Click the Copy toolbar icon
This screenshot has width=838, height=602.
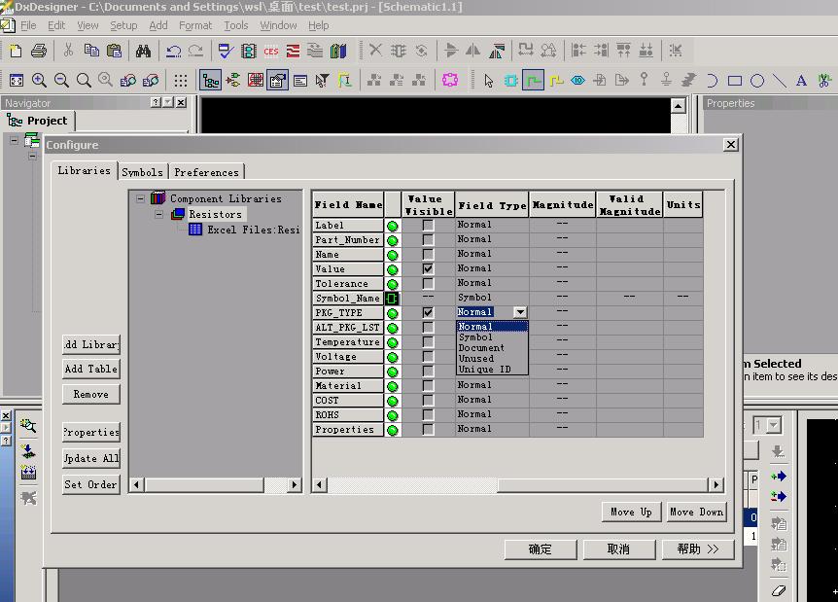click(91, 51)
